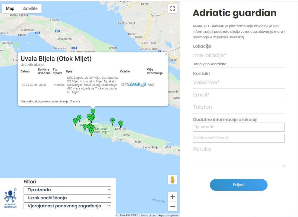Click Dodaj geo koordiate link
The image size is (298, 217).
209,64
